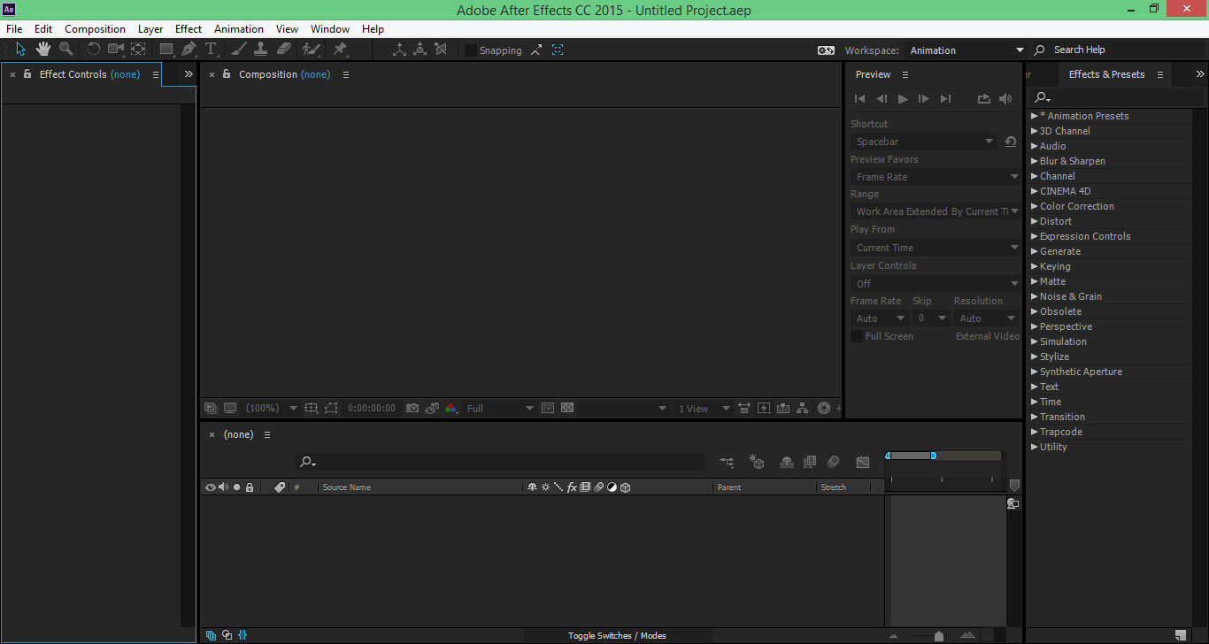
Task: Open the Resolution Full dropdown in viewer
Action: point(500,408)
